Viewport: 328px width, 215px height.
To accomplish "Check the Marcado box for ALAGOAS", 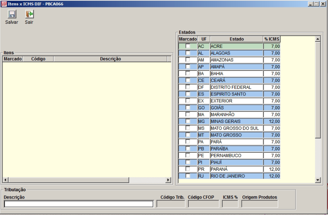I will [187, 53].
